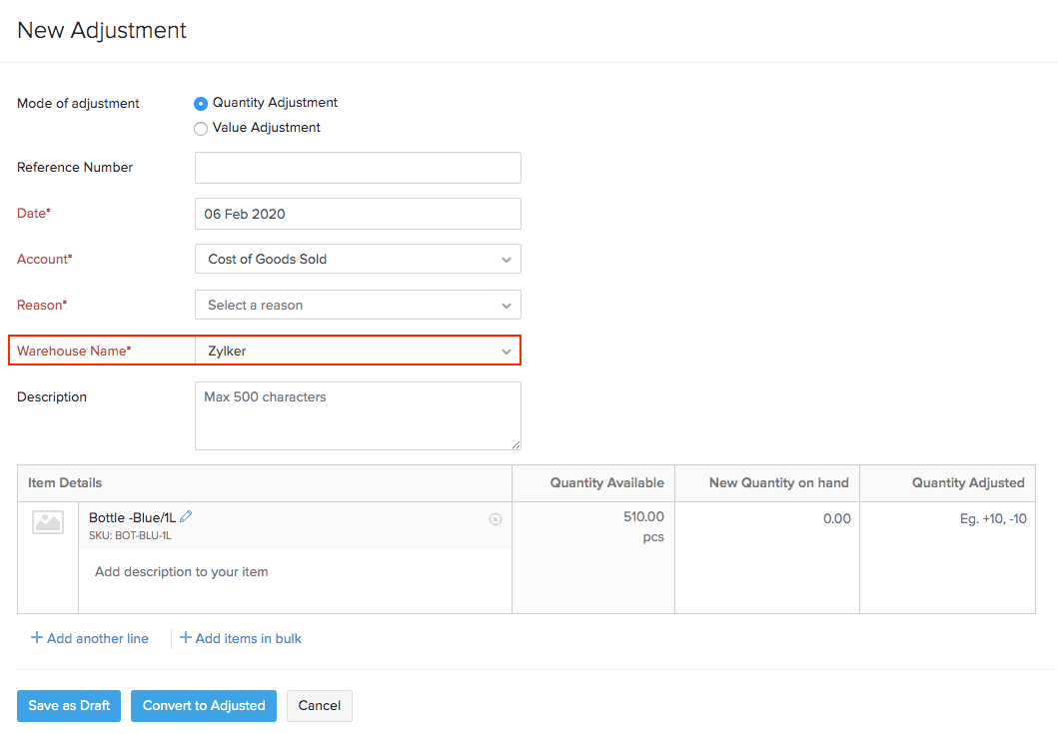This screenshot has width=1058, height=734.
Task: Click the Add another line link
Action: point(95,637)
